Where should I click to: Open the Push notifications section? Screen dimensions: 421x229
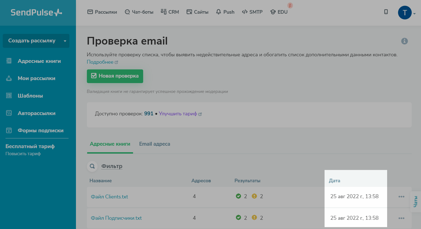tap(225, 12)
